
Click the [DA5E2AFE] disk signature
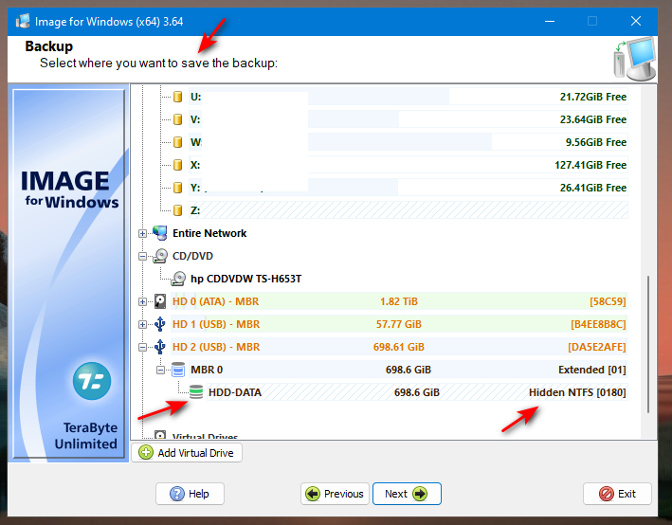tap(596, 347)
